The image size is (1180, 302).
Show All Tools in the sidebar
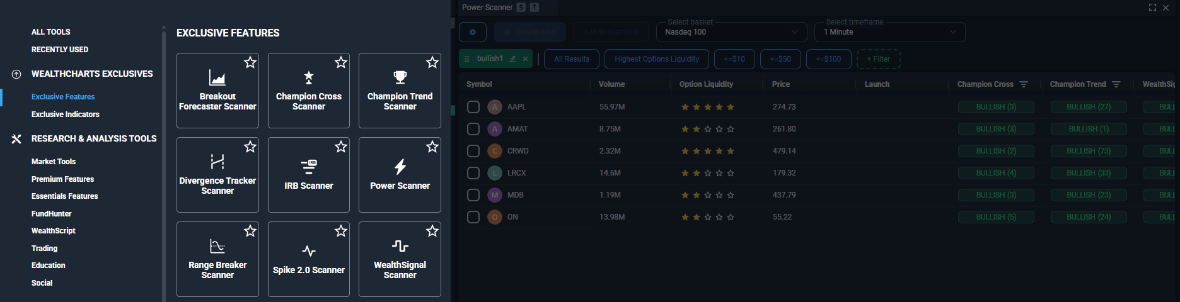[51, 32]
